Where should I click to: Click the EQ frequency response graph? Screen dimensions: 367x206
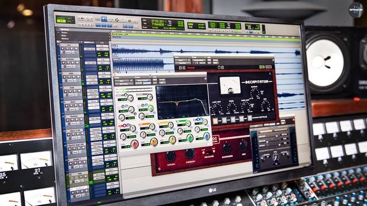[182, 102]
